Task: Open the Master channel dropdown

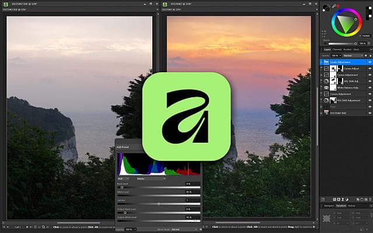Action: tap(151, 179)
